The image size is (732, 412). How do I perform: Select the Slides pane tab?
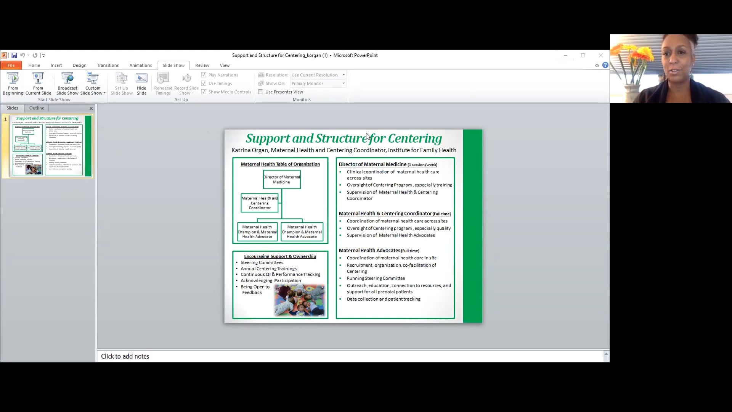(x=12, y=108)
